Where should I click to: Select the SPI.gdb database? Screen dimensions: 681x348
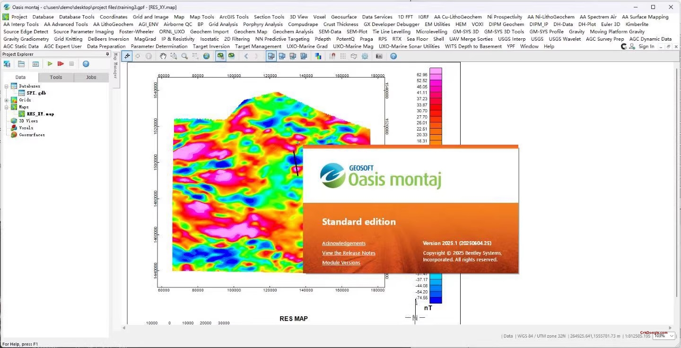point(36,93)
